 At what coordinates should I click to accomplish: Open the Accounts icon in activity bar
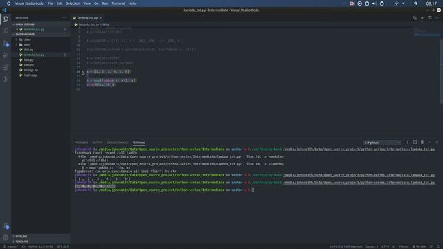[x=6, y=226]
